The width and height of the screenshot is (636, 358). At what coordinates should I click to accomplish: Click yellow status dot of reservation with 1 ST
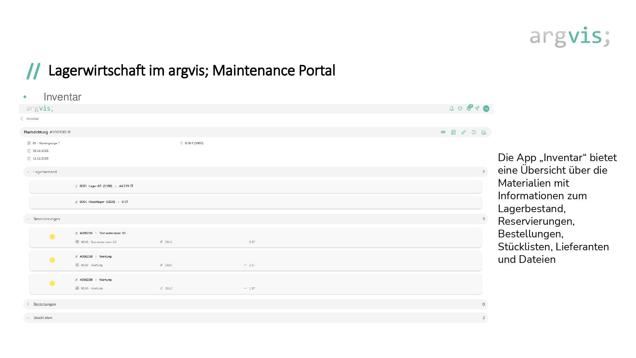pos(52,283)
